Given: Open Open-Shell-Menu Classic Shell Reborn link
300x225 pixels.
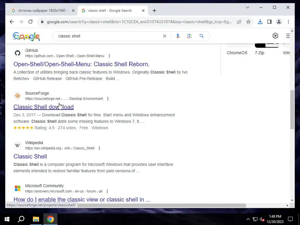Looking at the screenshot, I should [81, 64].
